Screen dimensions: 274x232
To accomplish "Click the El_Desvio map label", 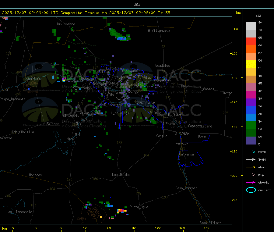I will click(71, 116).
